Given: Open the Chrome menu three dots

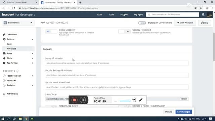Looking at the screenshot, I should point(212,8).
